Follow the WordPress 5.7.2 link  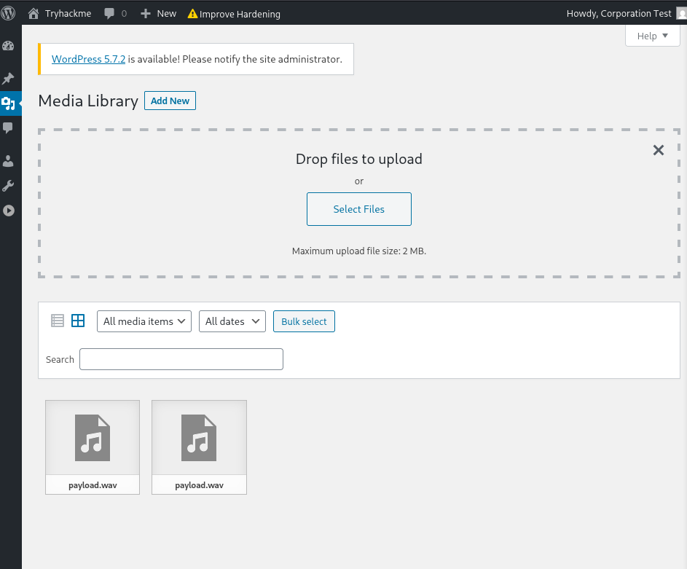coord(88,59)
